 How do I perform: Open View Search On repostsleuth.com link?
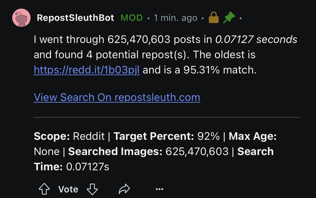pyautogui.click(x=117, y=97)
